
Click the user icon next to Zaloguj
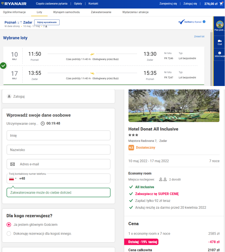[9, 96]
